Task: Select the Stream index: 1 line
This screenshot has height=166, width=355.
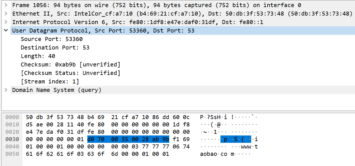Action: coord(50,81)
